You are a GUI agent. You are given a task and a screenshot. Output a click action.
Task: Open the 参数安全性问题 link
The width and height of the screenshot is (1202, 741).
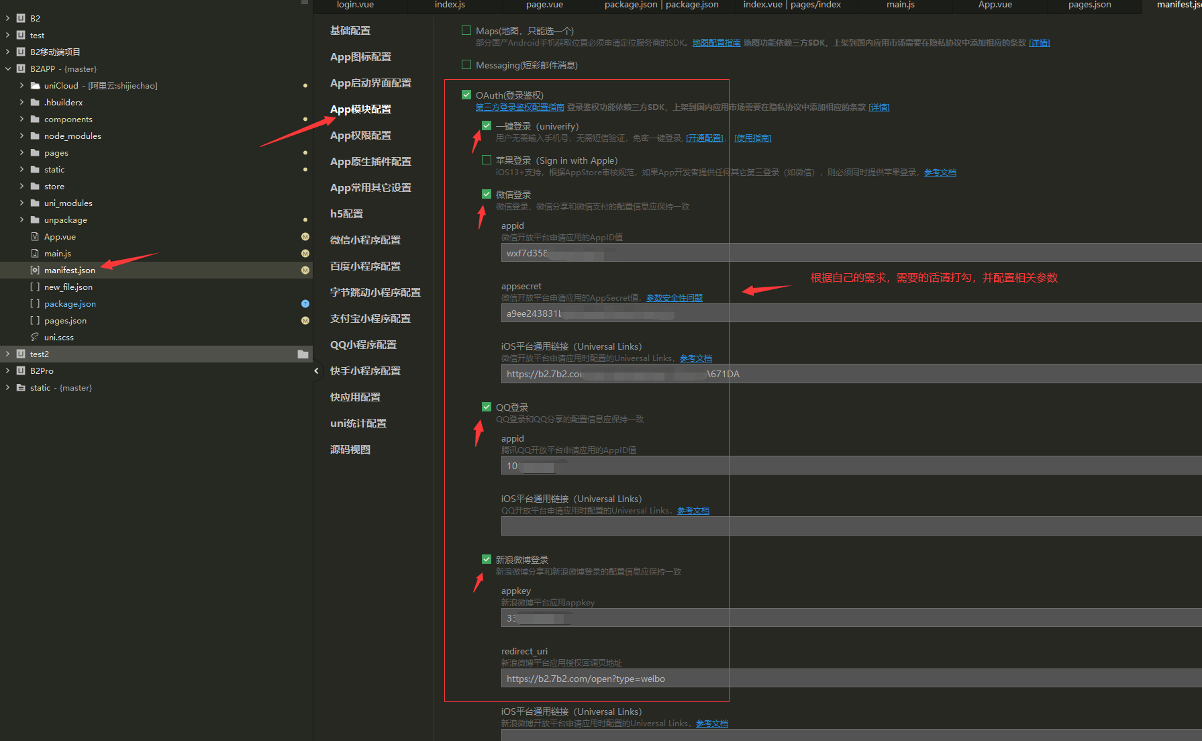[x=674, y=298]
